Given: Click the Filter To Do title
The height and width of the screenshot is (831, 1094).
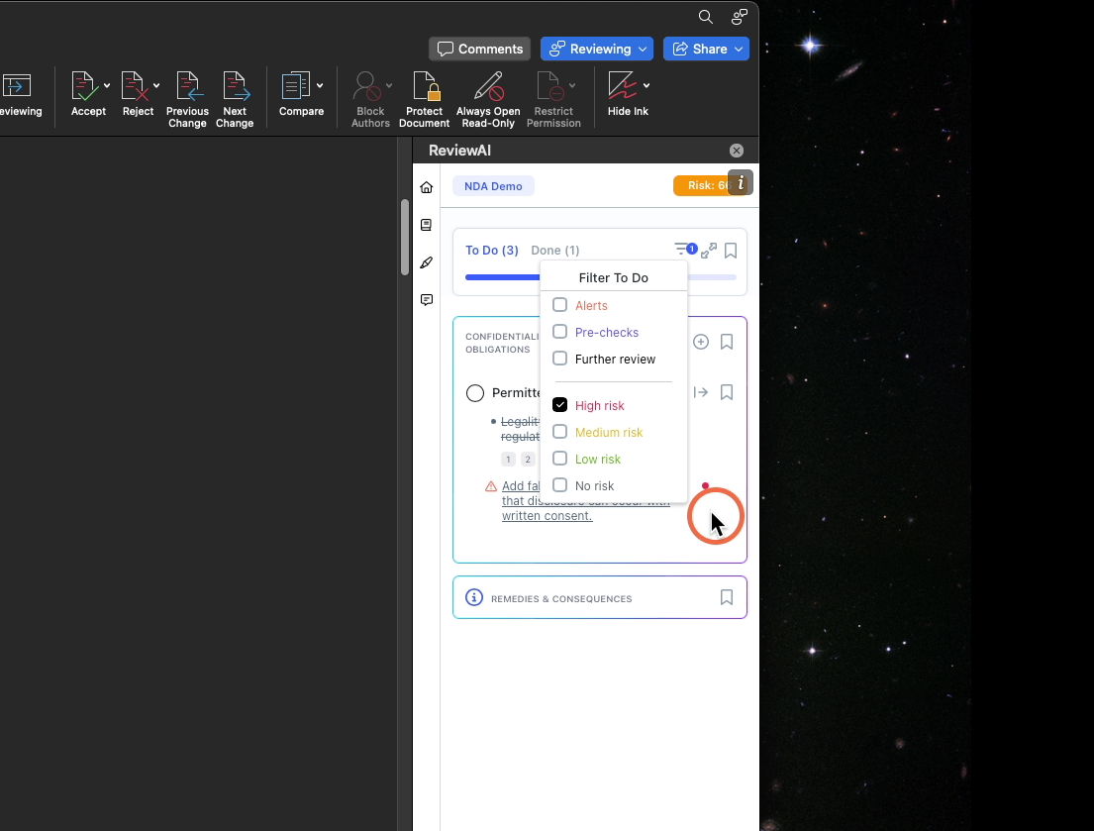Looking at the screenshot, I should [613, 277].
